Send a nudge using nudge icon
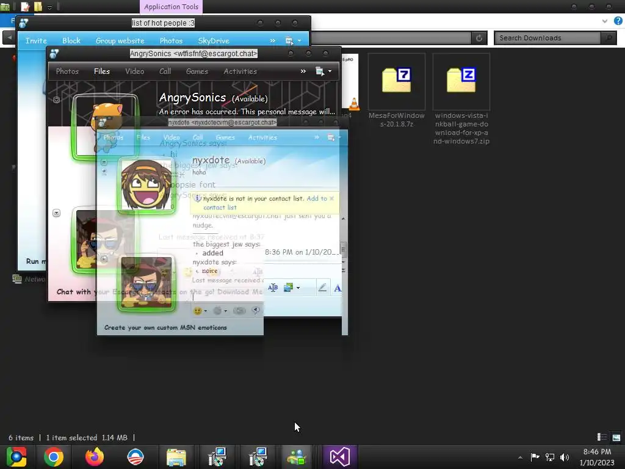This screenshot has width=625, height=469. [239, 311]
